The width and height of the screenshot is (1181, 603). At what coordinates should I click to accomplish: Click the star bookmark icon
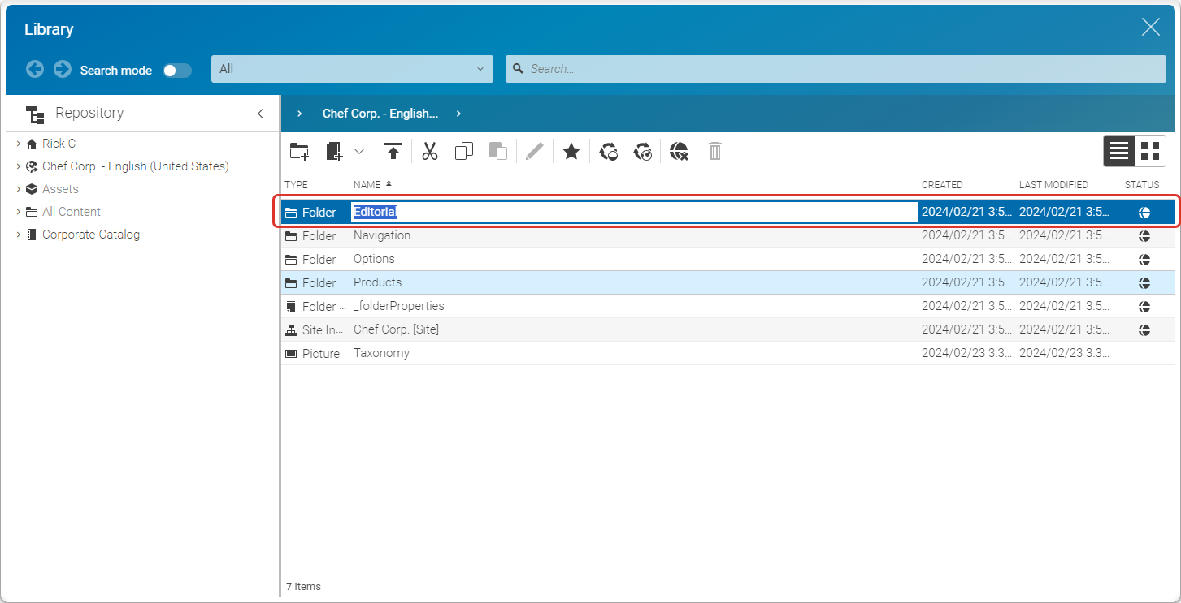coord(571,151)
